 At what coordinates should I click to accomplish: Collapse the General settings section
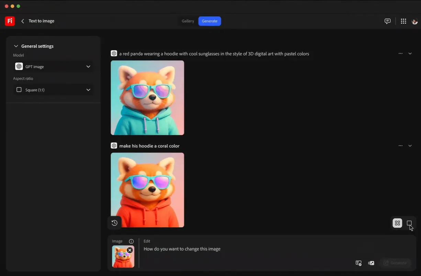coord(16,46)
